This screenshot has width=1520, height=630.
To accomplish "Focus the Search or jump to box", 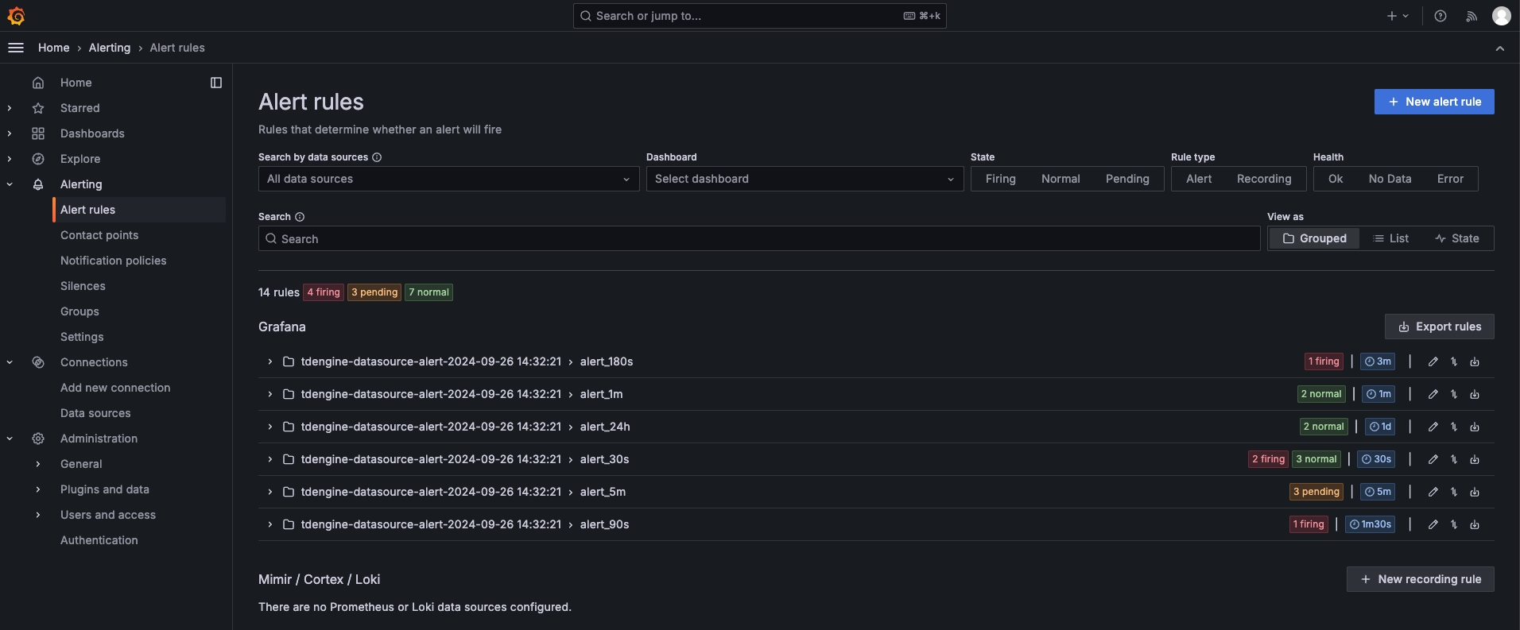I will [759, 16].
